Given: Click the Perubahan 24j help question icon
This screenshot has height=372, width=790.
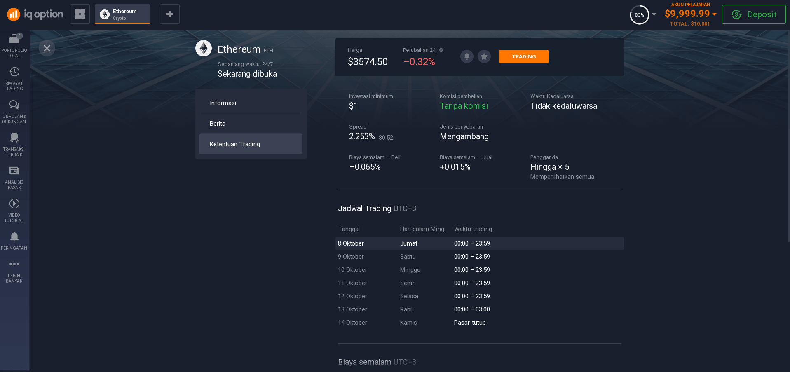Looking at the screenshot, I should pyautogui.click(x=441, y=50).
